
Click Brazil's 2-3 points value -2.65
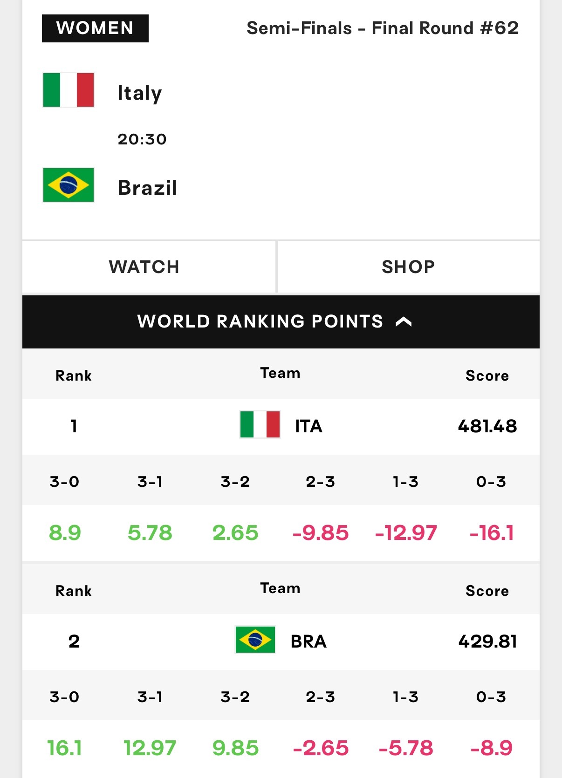[x=321, y=748]
